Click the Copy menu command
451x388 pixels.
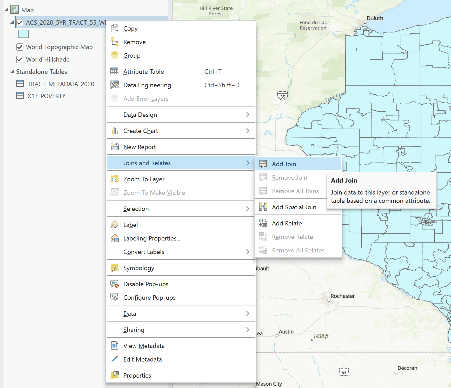(x=130, y=29)
